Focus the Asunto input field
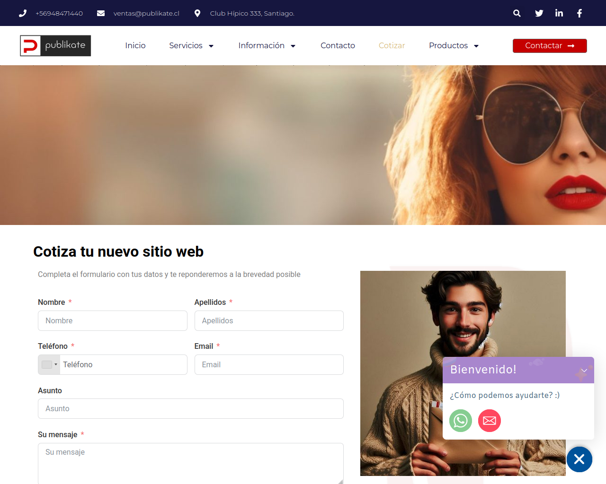The height and width of the screenshot is (484, 606). click(x=191, y=408)
